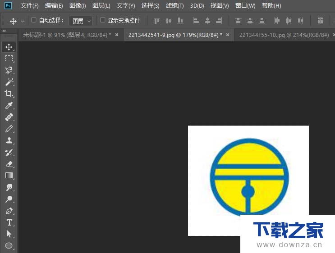The image size is (335, 253).
Task: Select the Rectangular Marquee tool
Action: click(9, 59)
